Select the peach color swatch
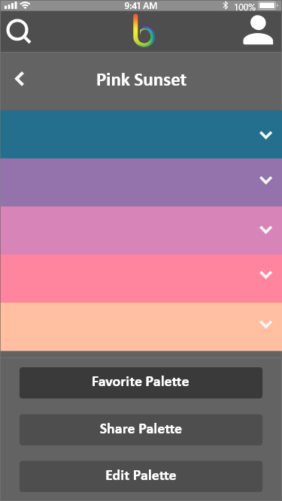 point(141,327)
